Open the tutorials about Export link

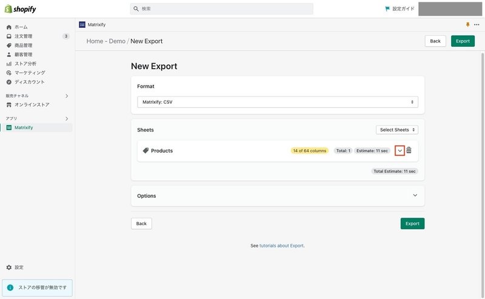[281, 246]
